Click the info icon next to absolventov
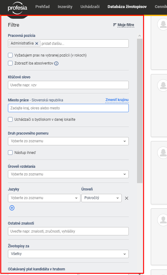The image size is (167, 275). point(56,64)
